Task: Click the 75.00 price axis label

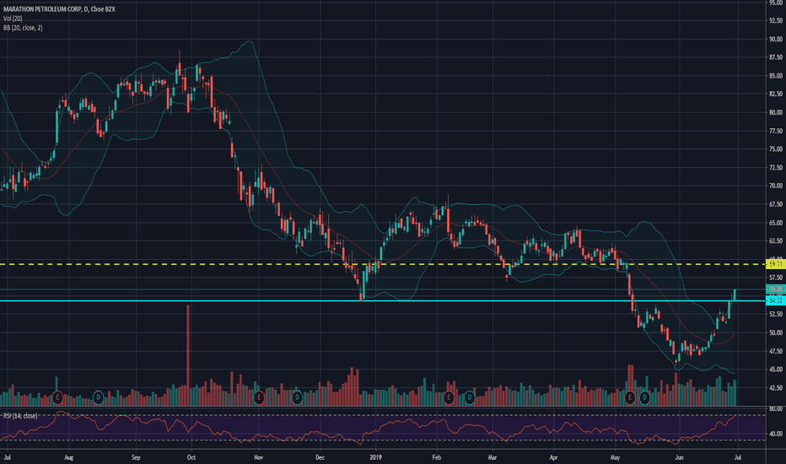Action: [x=776, y=149]
